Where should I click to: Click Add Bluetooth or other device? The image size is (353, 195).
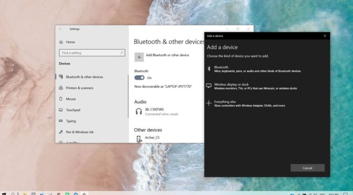point(162,57)
